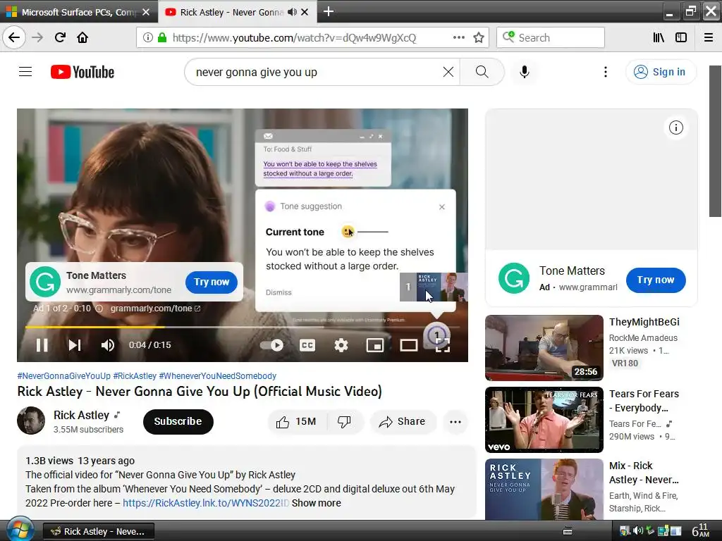Open the #NeverGonnaGiveYouUp hashtag
The width and height of the screenshot is (722, 541).
[63, 376]
